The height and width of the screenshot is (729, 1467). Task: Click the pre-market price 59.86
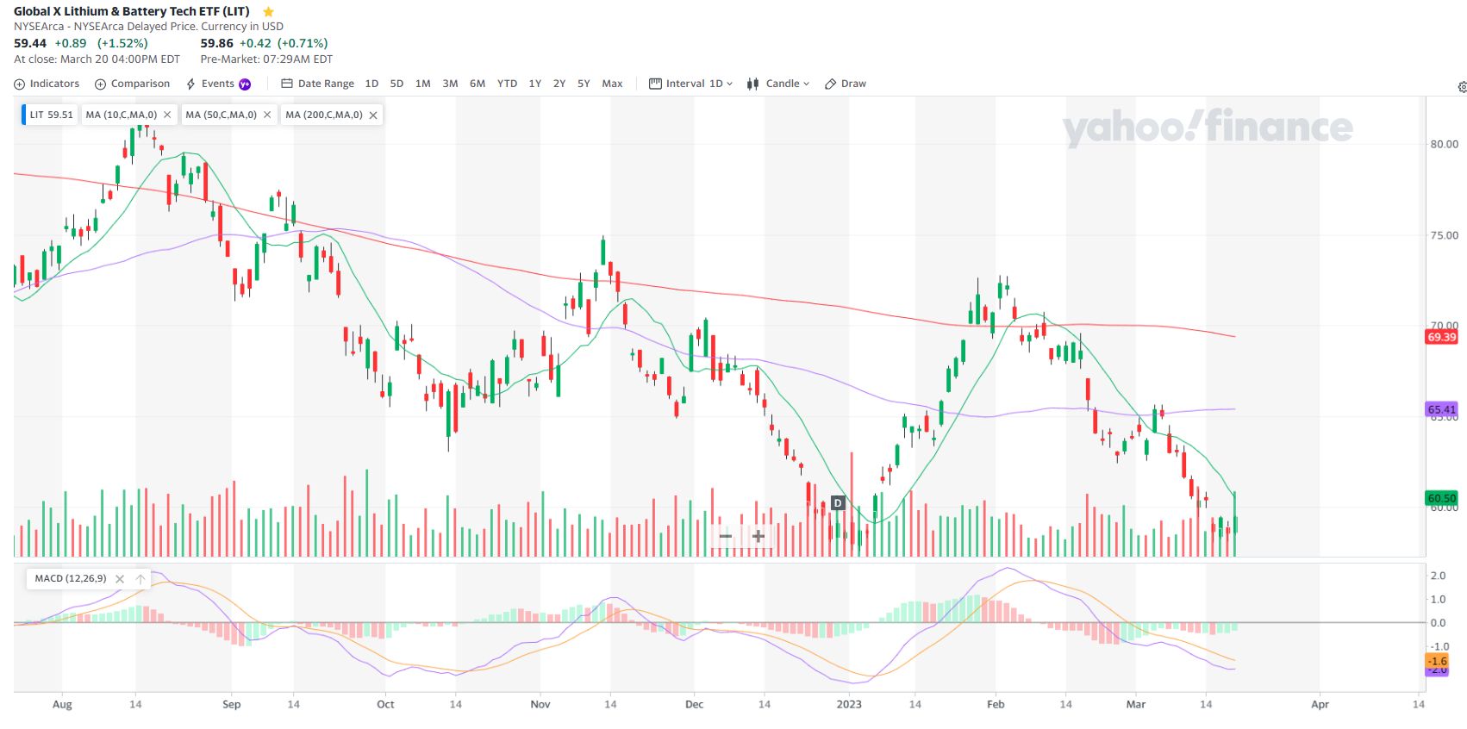point(217,43)
